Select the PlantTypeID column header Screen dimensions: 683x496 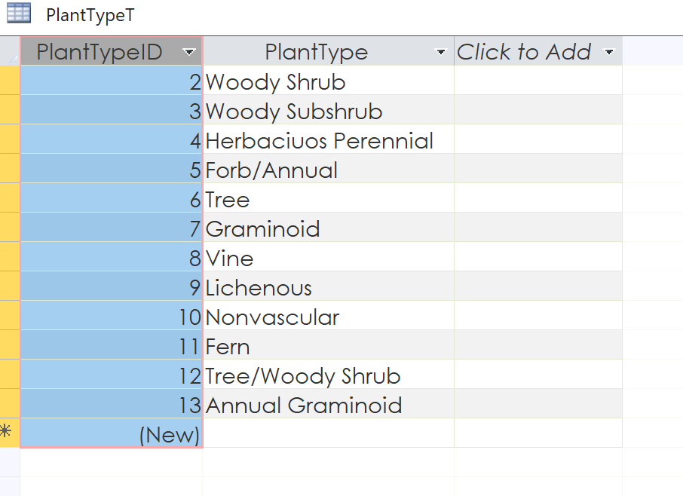pos(111,51)
